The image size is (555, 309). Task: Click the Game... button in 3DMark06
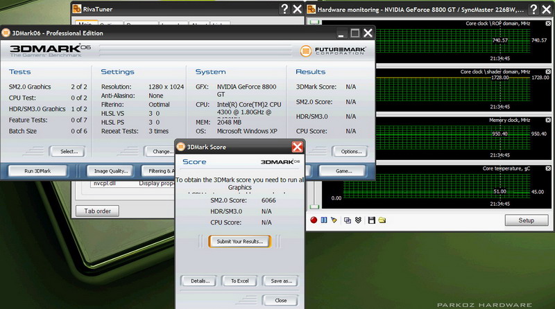tap(342, 170)
